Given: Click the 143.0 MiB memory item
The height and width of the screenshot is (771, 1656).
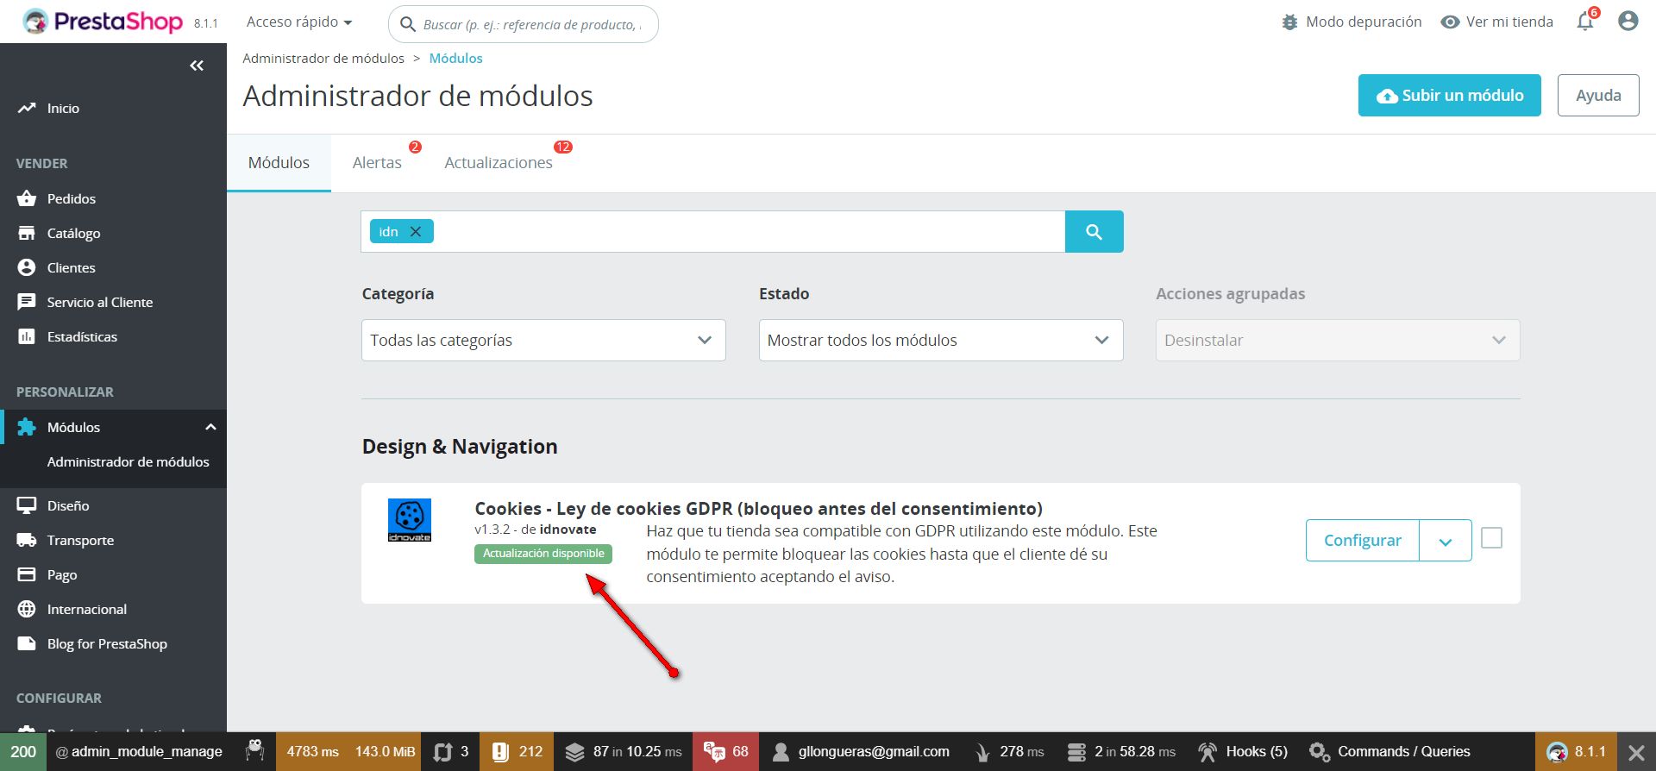Looking at the screenshot, I should [x=385, y=752].
